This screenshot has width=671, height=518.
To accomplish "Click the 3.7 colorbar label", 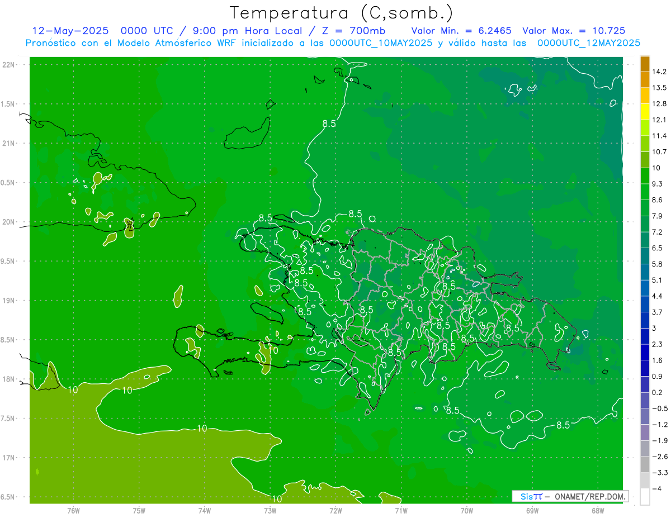I will 658,312.
